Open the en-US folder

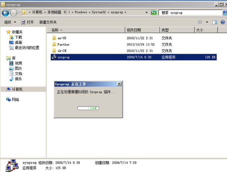click(62, 38)
